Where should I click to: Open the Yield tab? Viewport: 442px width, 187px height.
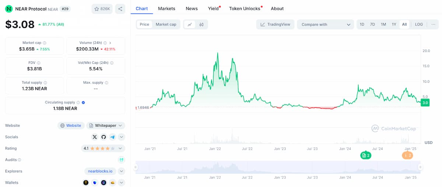214,8
